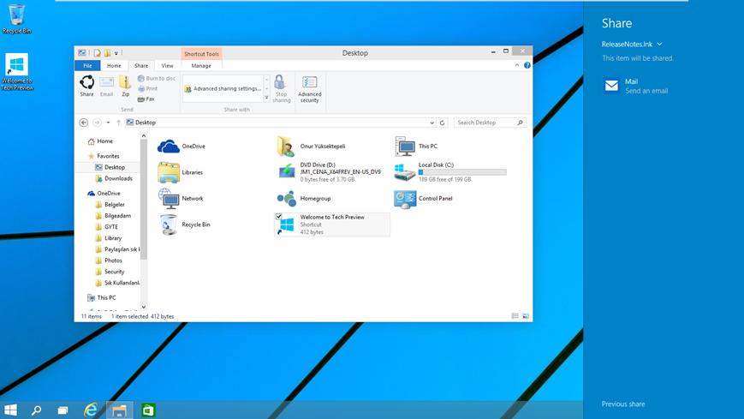Click the Share ribbon icon
Screen dimensions: 744x419
click(86, 86)
